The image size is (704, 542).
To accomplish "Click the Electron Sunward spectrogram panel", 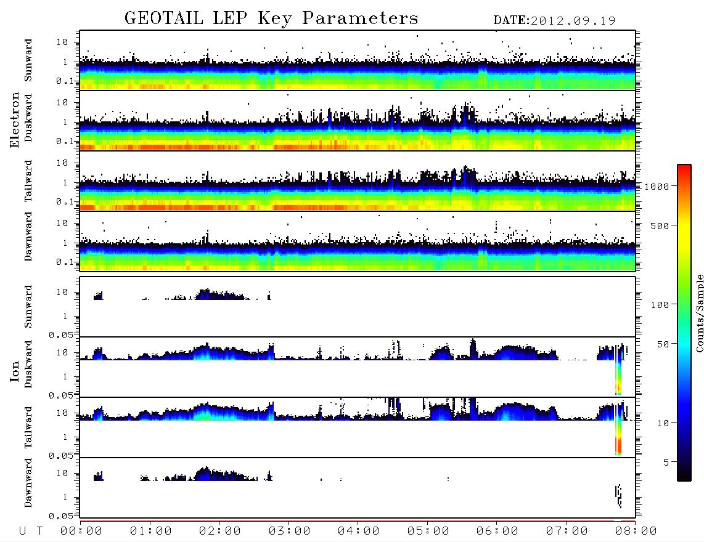I will click(x=358, y=60).
